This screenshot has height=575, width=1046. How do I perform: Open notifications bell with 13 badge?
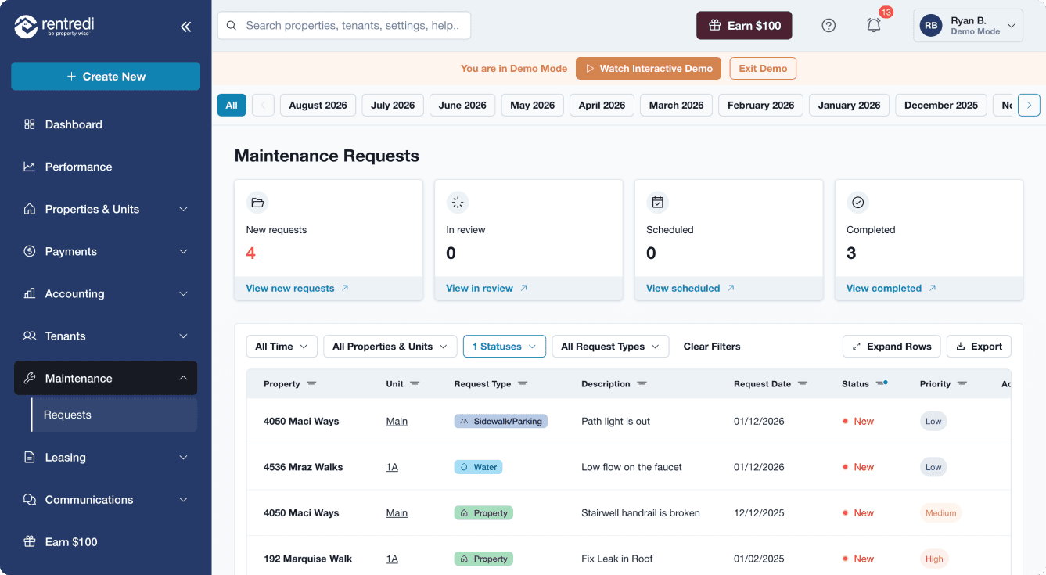click(x=874, y=25)
